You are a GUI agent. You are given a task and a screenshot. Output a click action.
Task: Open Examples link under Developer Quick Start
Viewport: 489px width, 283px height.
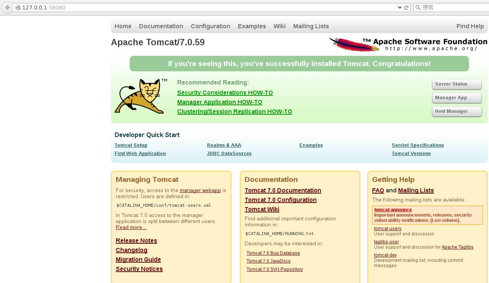click(x=311, y=145)
